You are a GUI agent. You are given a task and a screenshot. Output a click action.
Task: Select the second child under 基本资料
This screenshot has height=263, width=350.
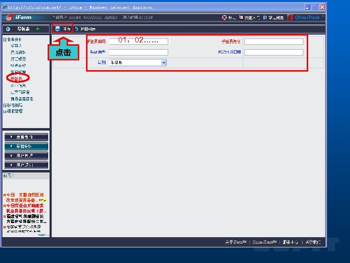[x=18, y=52]
